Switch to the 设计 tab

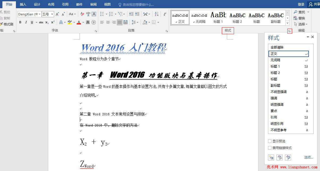37,5
